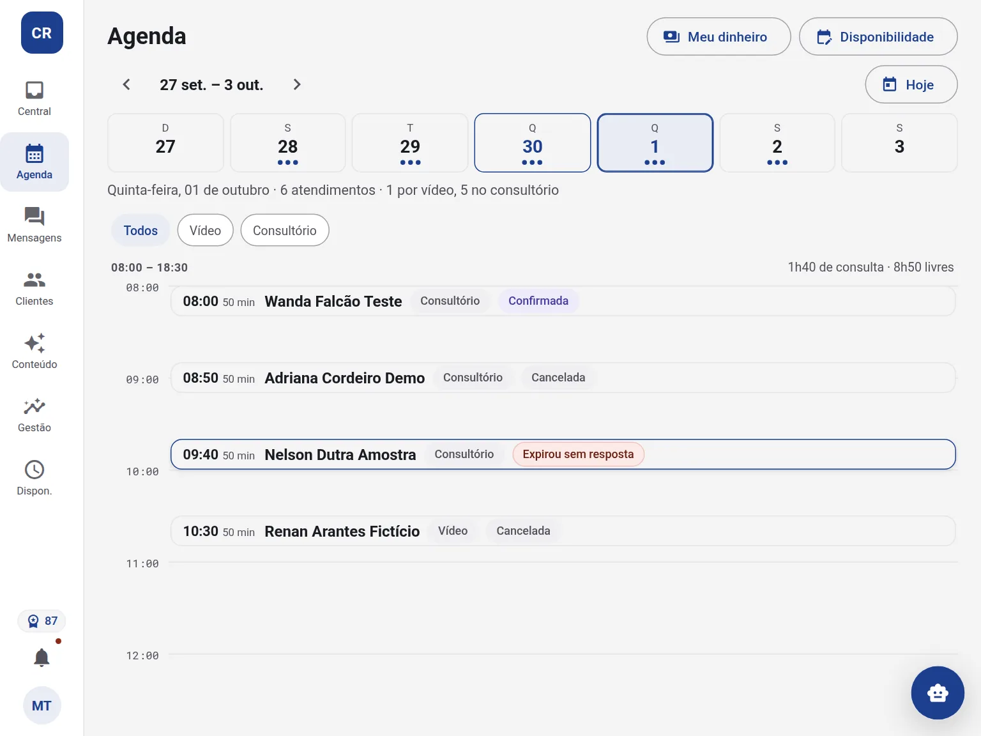Click the 27 set. – 3 out. date range
Image resolution: width=981 pixels, height=736 pixels.
(211, 85)
